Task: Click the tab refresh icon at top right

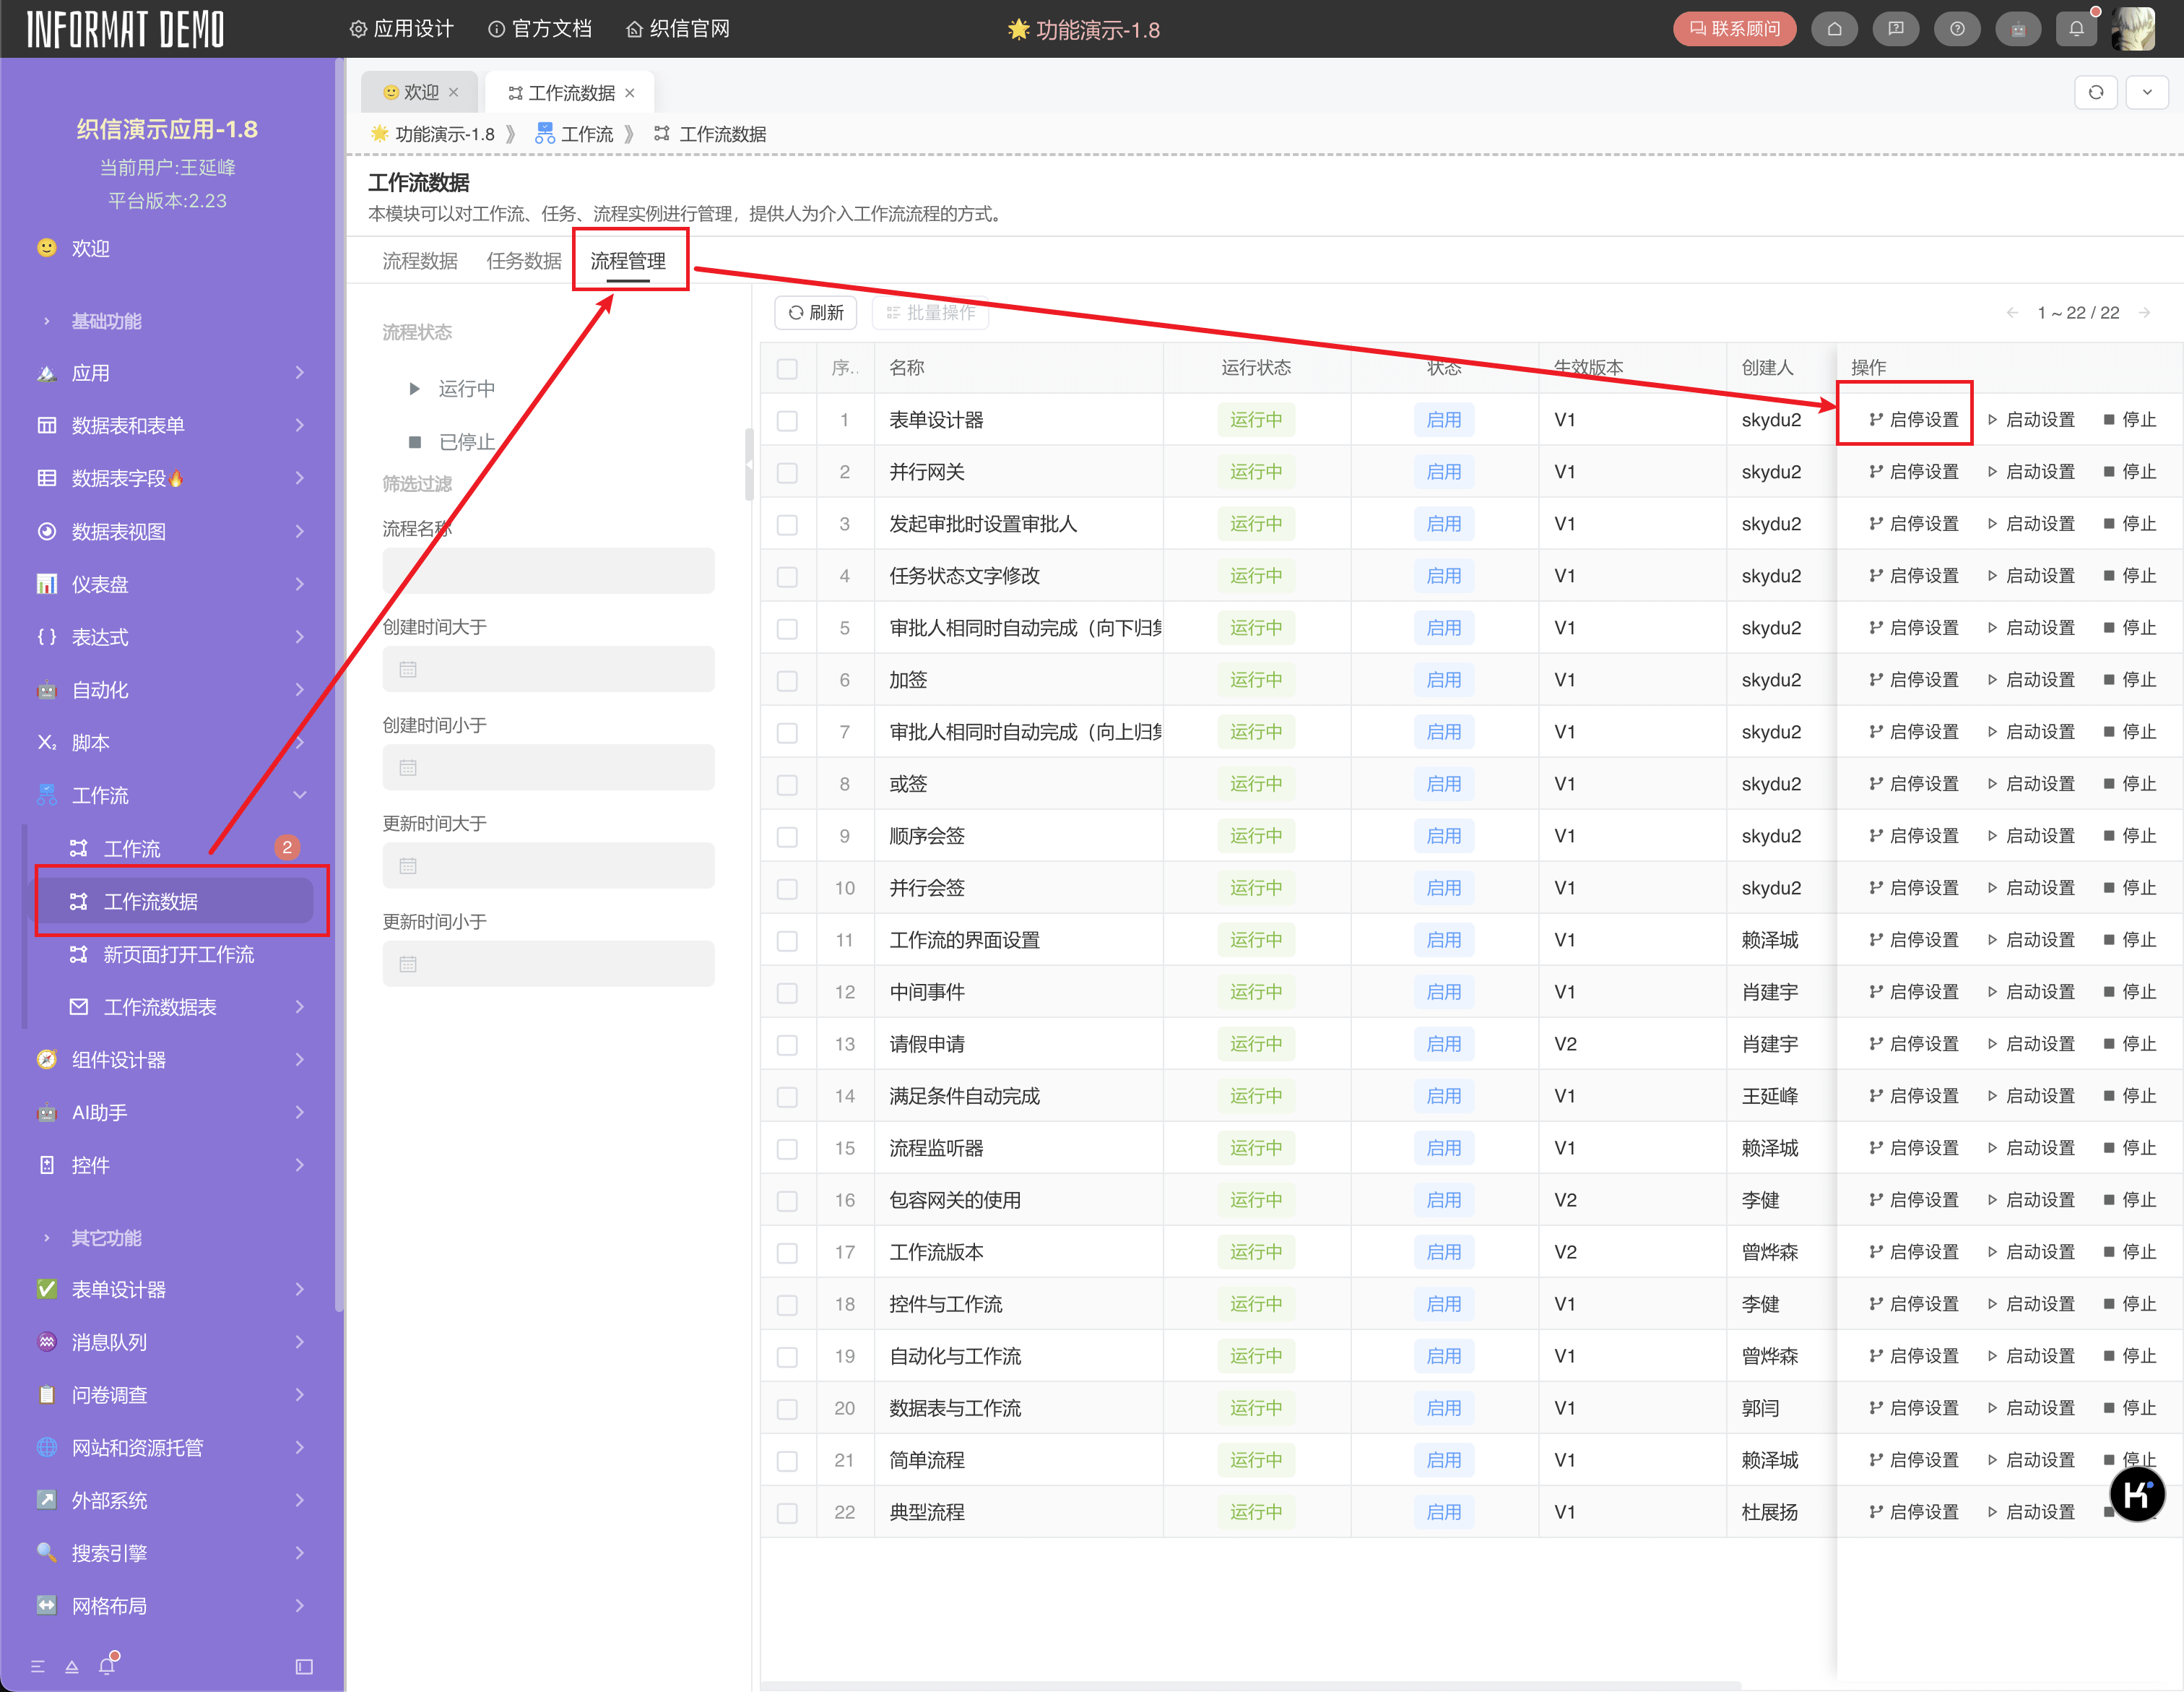Action: click(2095, 92)
